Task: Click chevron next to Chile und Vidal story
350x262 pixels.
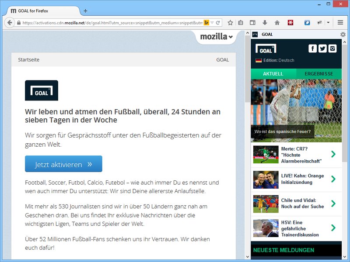Action: click(333, 203)
